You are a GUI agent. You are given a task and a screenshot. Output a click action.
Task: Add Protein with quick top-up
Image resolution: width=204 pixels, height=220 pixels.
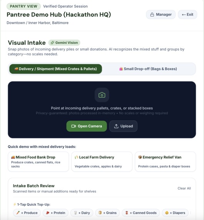point(55,213)
